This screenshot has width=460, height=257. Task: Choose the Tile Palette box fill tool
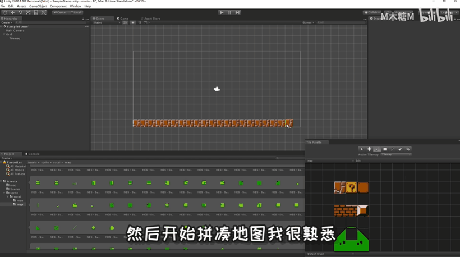385,149
